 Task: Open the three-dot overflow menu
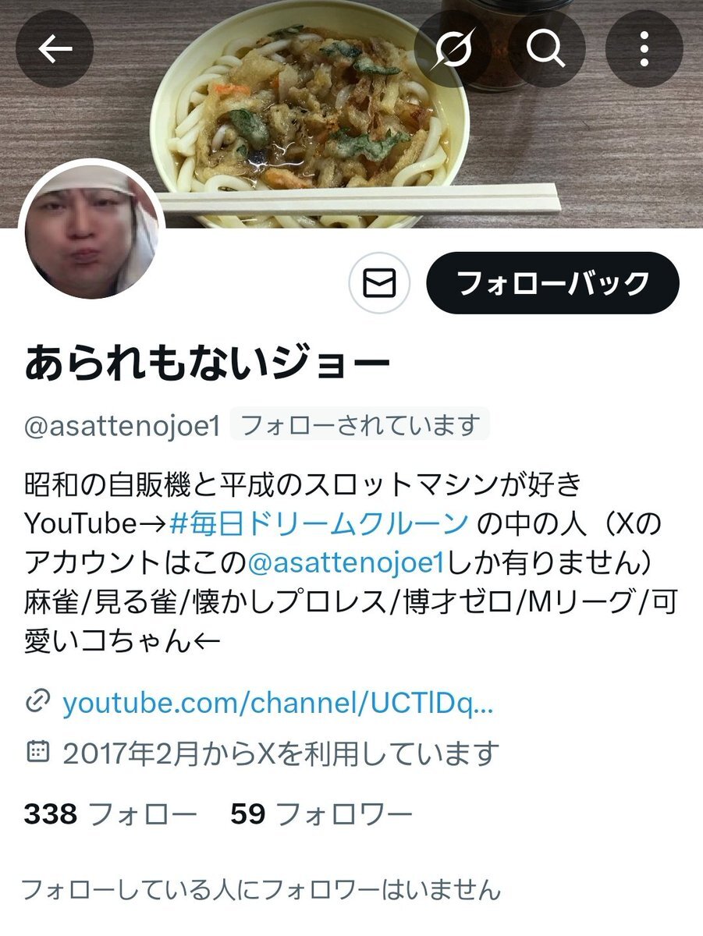(x=644, y=50)
